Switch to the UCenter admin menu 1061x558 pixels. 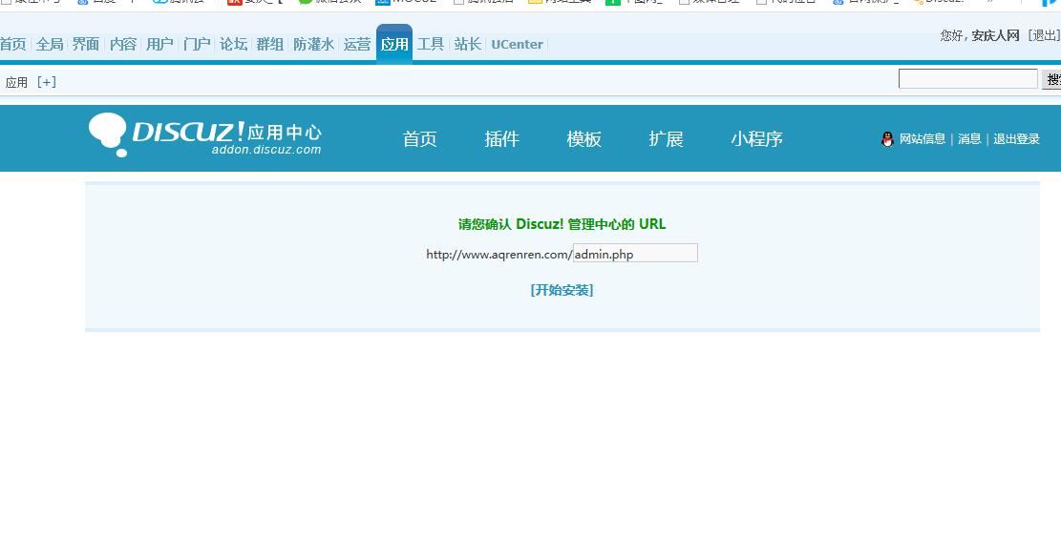pos(517,45)
